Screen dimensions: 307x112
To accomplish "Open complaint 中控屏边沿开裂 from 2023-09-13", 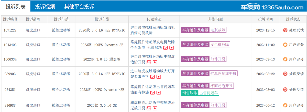I will [x=152, y=59].
